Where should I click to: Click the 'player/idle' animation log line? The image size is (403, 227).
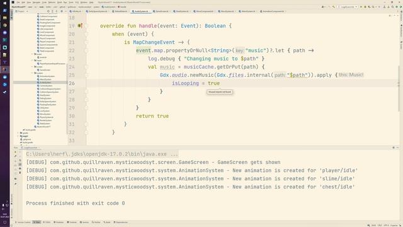[192, 170]
